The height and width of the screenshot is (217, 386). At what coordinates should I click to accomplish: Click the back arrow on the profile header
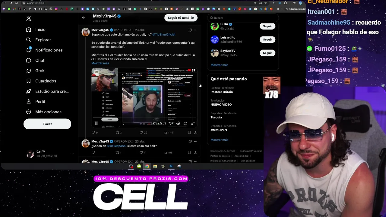tap(84, 18)
